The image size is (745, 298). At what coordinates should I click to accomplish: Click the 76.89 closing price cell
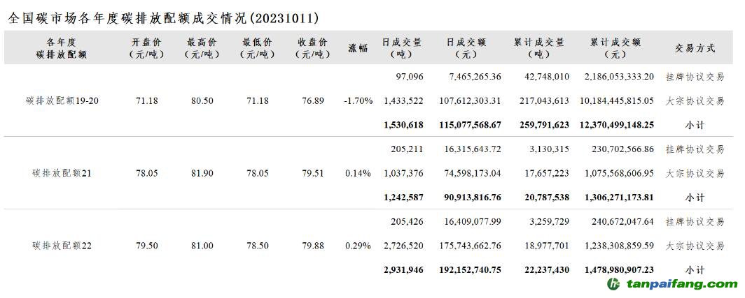click(312, 101)
